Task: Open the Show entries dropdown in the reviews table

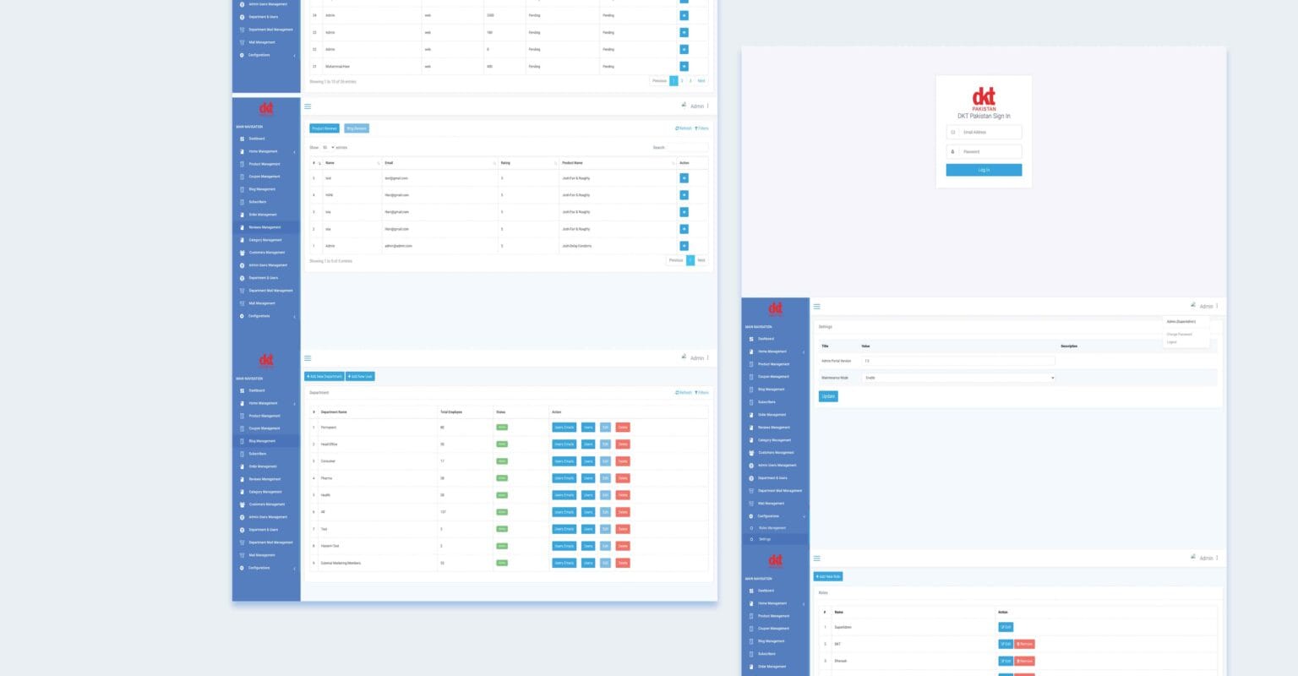Action: [328, 147]
